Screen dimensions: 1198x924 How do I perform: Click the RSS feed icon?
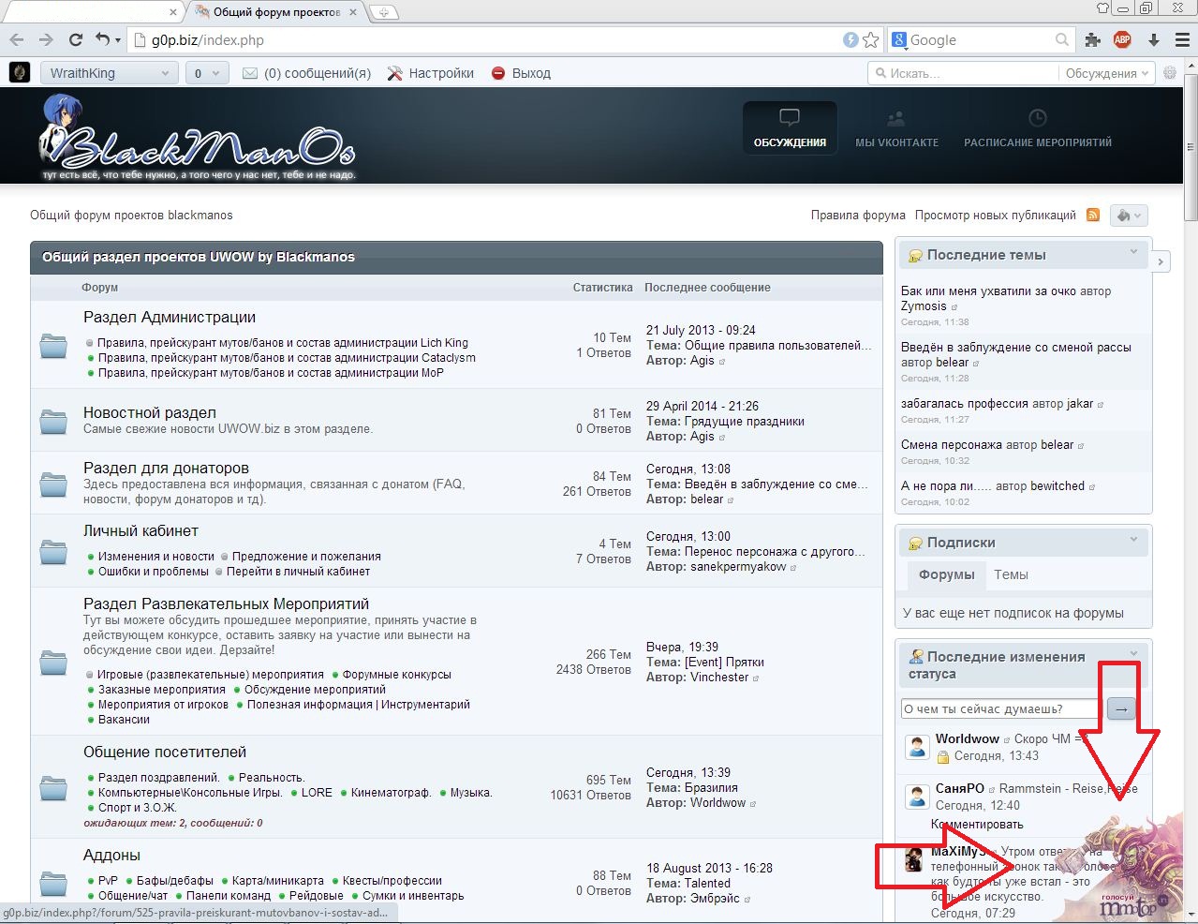click(1092, 216)
